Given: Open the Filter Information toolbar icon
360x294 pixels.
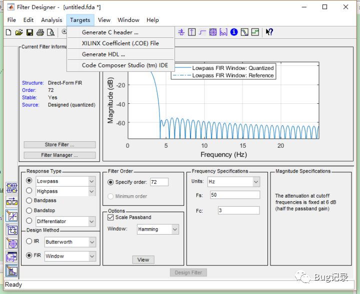Looking at the screenshot, I should (x=234, y=32).
